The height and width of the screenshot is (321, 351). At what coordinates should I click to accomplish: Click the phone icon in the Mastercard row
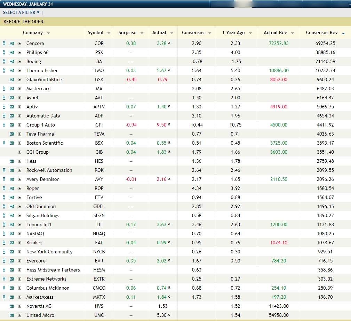pyautogui.click(x=4, y=89)
